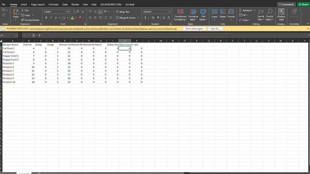Close the data loss warning bar
The width and height of the screenshot is (310, 174).
click(x=308, y=29)
